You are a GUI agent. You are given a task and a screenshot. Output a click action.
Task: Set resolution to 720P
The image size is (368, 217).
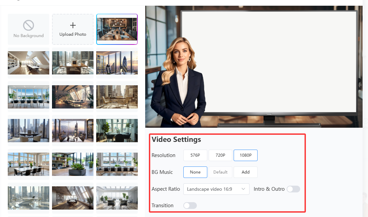[220, 155]
